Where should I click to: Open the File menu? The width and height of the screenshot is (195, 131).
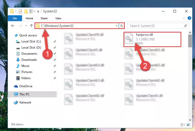15,18
